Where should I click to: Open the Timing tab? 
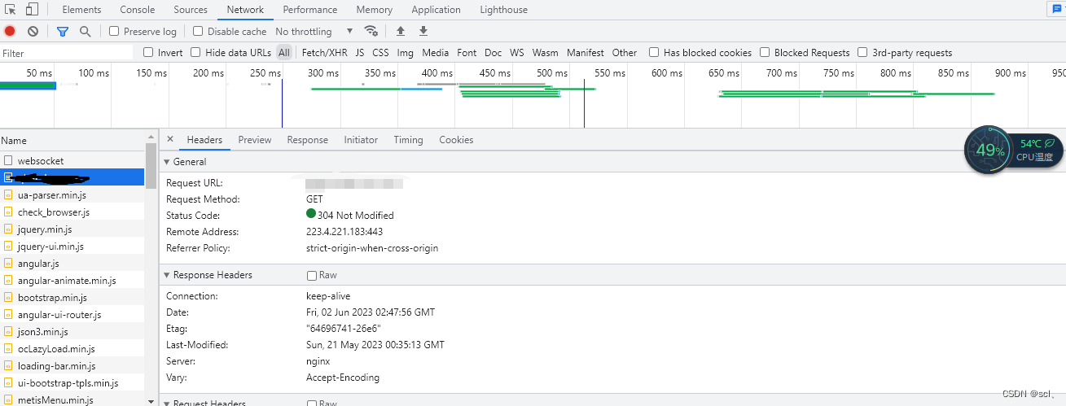pos(408,140)
